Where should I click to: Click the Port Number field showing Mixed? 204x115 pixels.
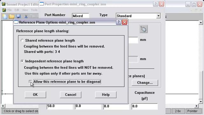pos(81,16)
